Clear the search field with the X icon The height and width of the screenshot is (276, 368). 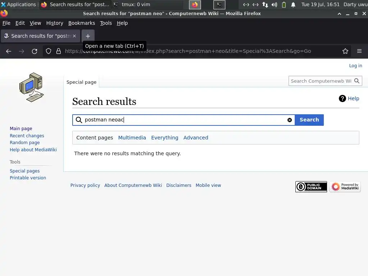click(x=290, y=120)
